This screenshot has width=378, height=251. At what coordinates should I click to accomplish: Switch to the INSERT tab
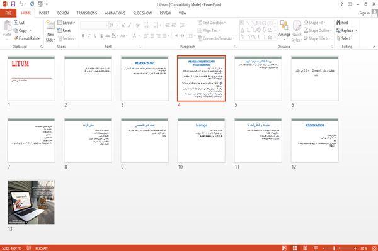[x=44, y=13]
